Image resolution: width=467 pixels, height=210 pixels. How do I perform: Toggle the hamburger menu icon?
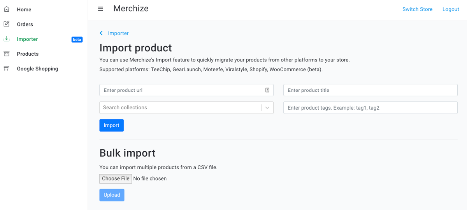(x=100, y=9)
